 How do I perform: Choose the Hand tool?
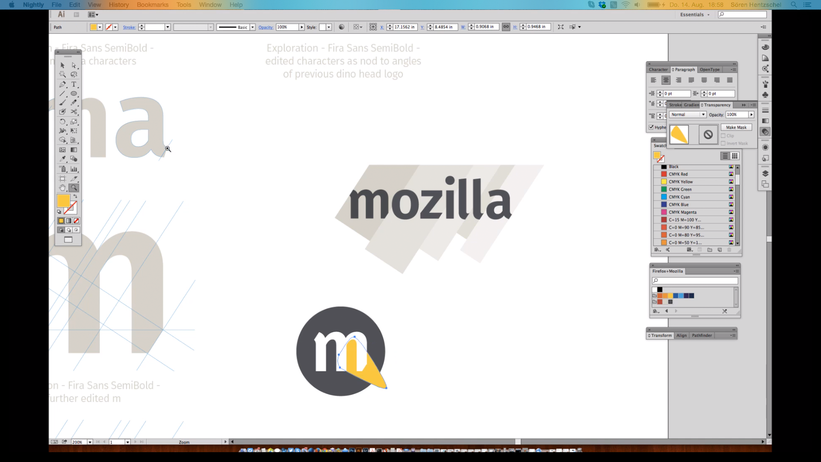point(62,188)
